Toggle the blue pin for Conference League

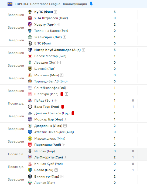(91, 4)
